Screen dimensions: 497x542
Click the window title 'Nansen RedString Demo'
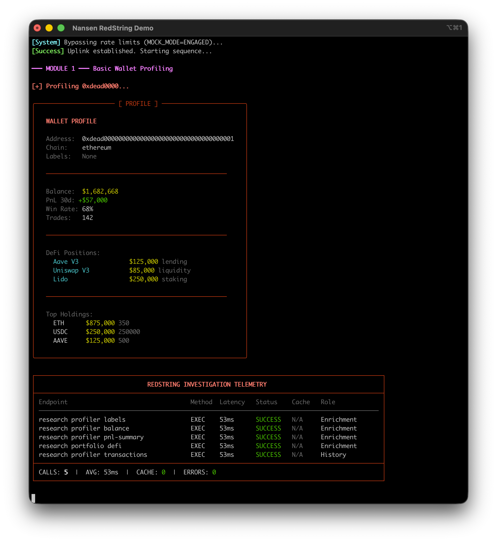point(113,28)
